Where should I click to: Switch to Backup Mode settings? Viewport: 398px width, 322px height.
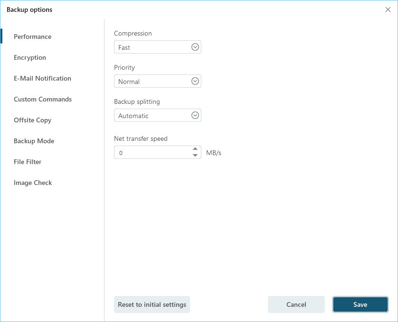coord(34,141)
